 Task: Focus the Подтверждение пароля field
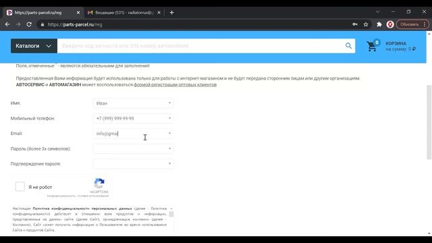click(134, 163)
